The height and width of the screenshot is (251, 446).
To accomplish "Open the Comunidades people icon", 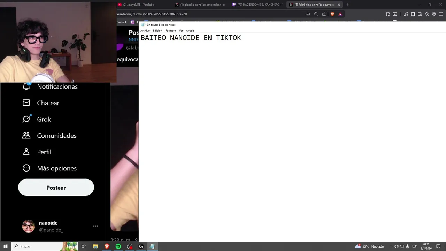I will click(26, 135).
